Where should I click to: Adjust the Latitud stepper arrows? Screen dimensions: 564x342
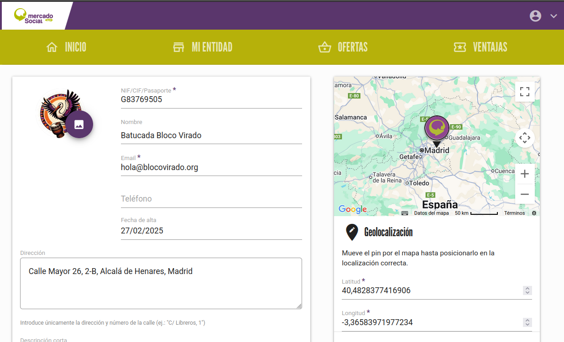[x=527, y=290]
